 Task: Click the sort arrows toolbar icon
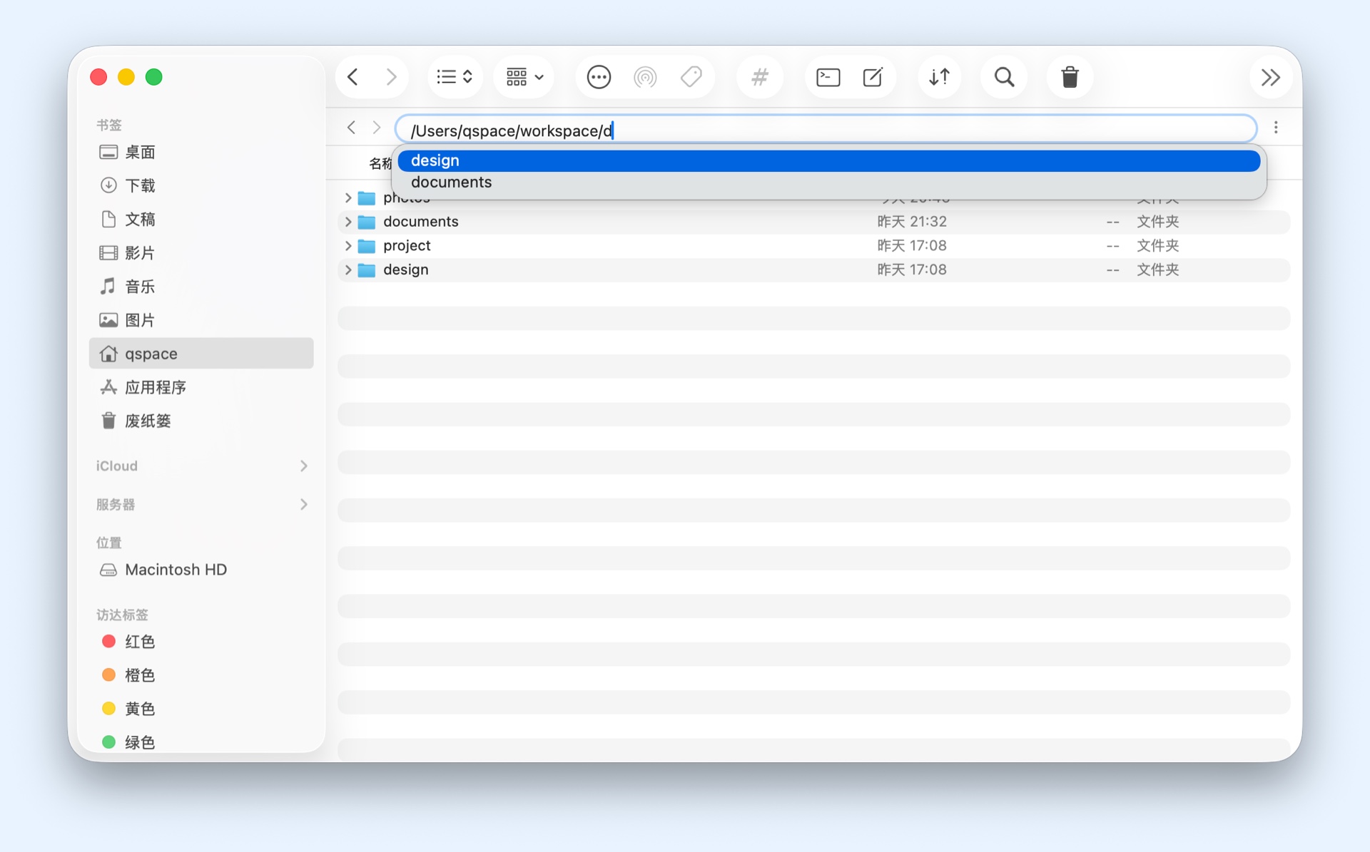(939, 77)
